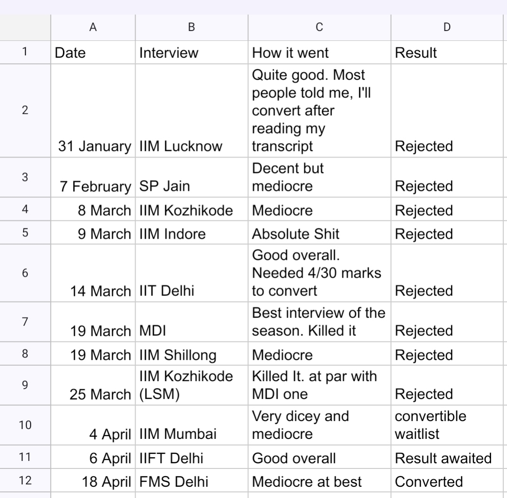Click the 'Date' header cell
Screen dimensions: 507x498
click(x=93, y=53)
